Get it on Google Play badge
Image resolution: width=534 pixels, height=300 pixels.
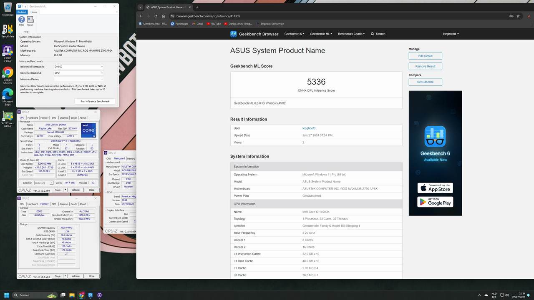(435, 202)
